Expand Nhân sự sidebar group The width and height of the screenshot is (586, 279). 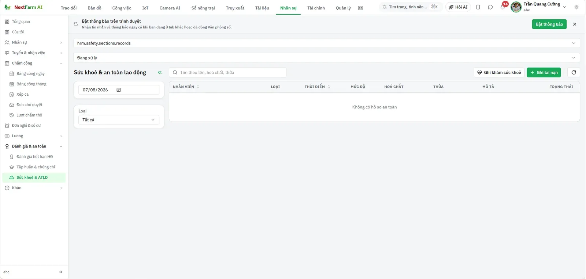[34, 42]
